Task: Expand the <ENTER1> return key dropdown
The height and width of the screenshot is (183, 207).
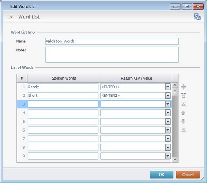Action: click(168, 87)
